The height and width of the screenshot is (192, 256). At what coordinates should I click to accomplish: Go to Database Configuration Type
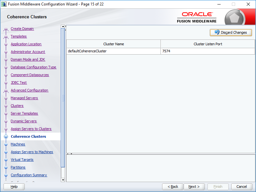(x=33, y=67)
